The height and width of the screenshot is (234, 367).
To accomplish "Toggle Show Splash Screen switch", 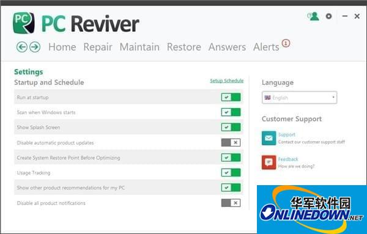I will click(231, 127).
